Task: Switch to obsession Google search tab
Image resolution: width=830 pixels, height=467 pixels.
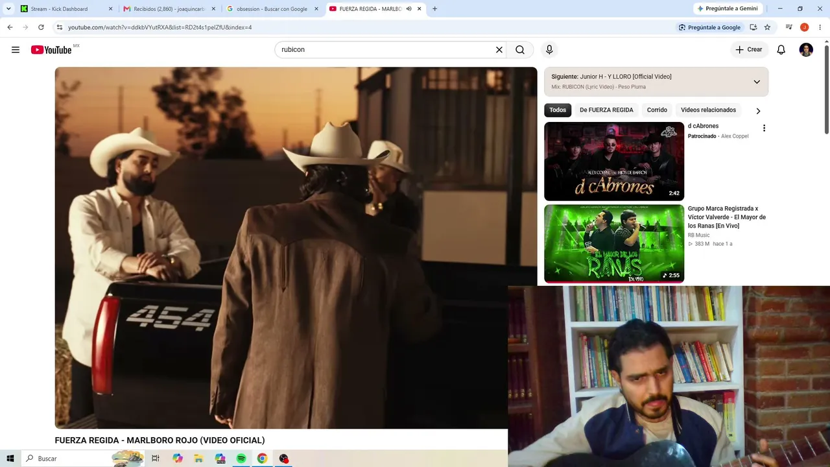Action: [x=272, y=9]
